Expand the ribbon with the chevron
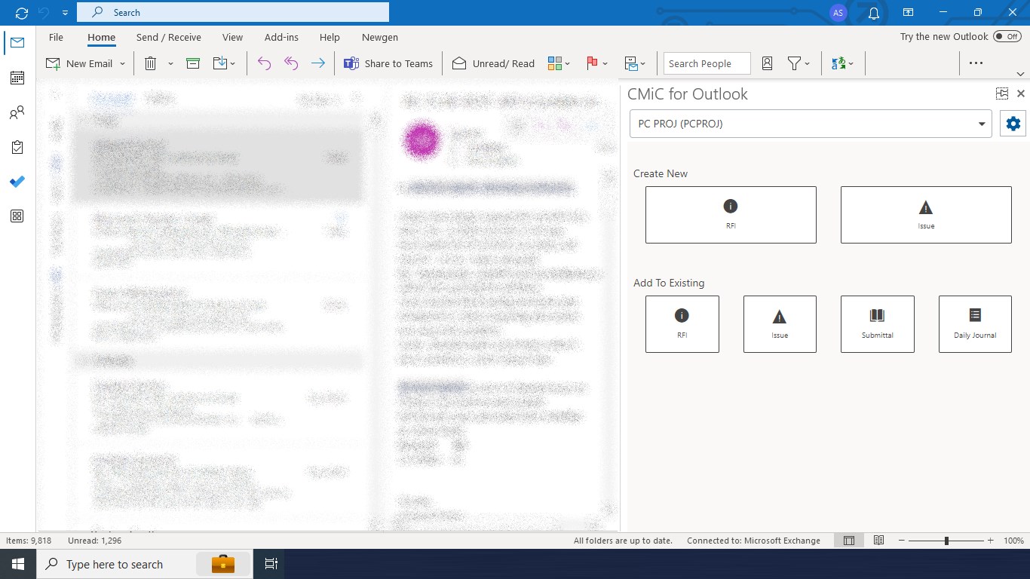This screenshot has height=579, width=1030. click(x=1021, y=74)
